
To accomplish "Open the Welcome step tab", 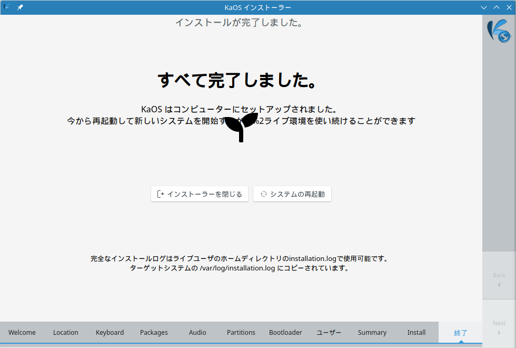I will 22,333.
